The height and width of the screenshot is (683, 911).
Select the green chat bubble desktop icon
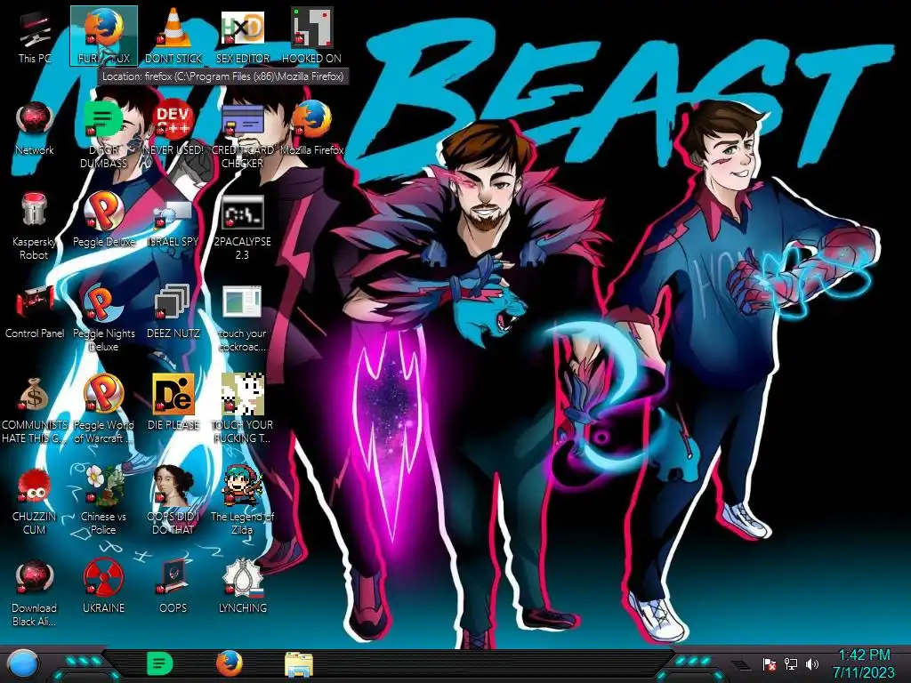pyautogui.click(x=103, y=134)
